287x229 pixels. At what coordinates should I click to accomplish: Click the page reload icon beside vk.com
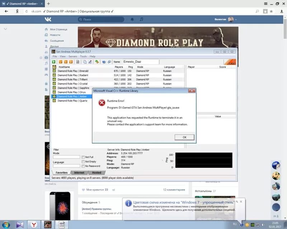[27, 11]
